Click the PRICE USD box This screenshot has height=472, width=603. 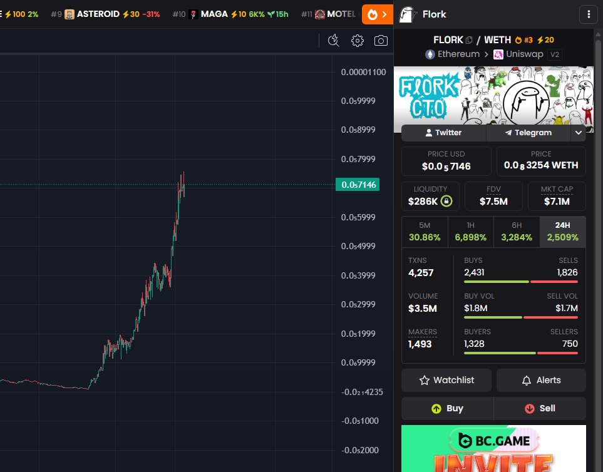coord(446,161)
